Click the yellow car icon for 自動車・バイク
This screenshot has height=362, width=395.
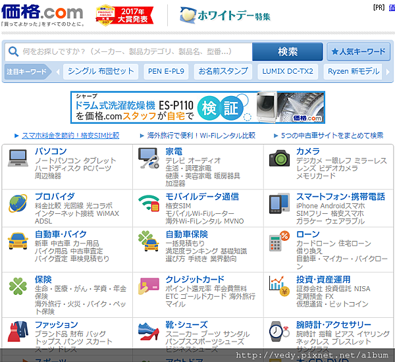18,241
